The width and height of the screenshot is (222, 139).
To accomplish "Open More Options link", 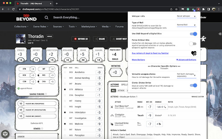I will coord(138,60).
